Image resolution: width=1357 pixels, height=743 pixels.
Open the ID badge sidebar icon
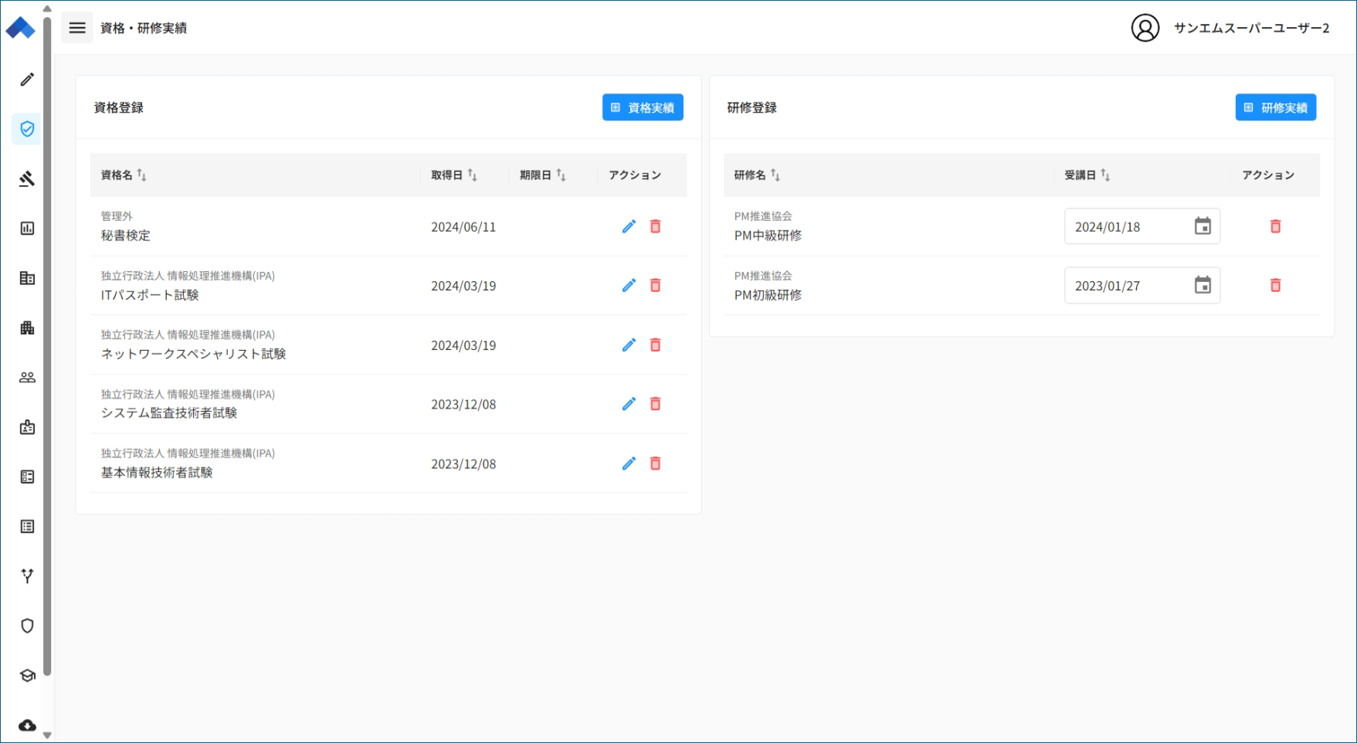coord(27,427)
